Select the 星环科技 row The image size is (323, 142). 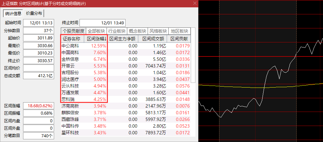(x=126, y=133)
